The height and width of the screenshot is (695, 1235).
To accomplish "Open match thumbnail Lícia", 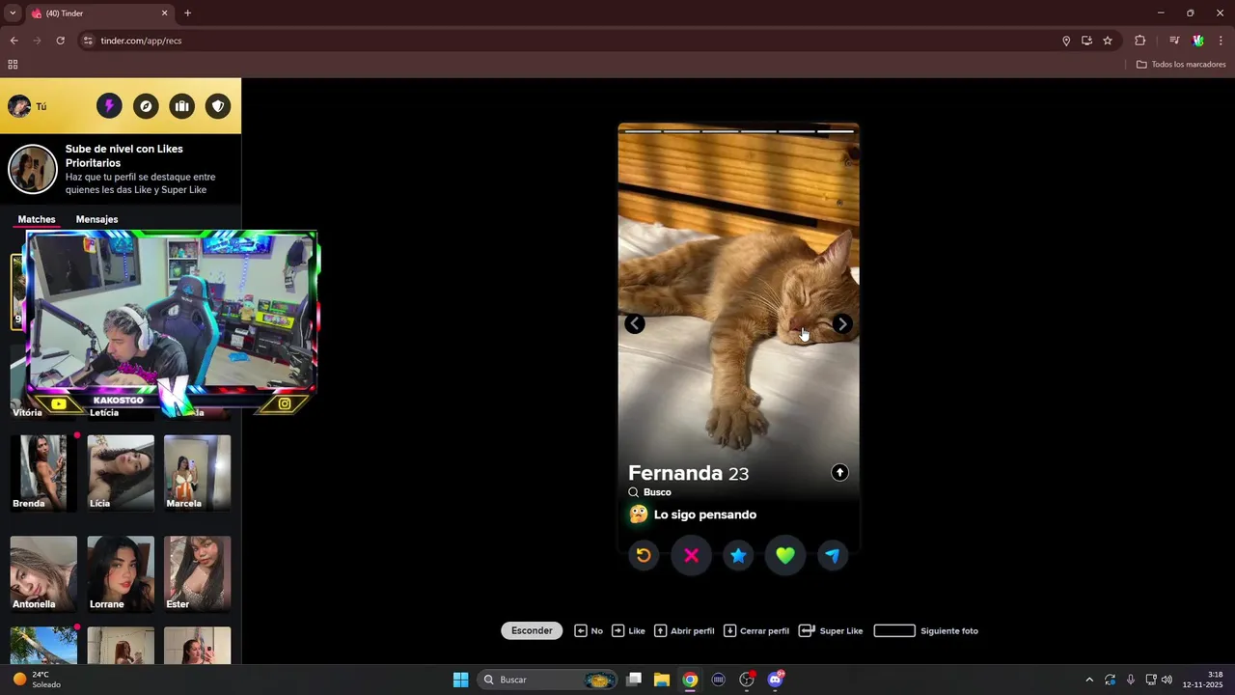I will coord(121,472).
